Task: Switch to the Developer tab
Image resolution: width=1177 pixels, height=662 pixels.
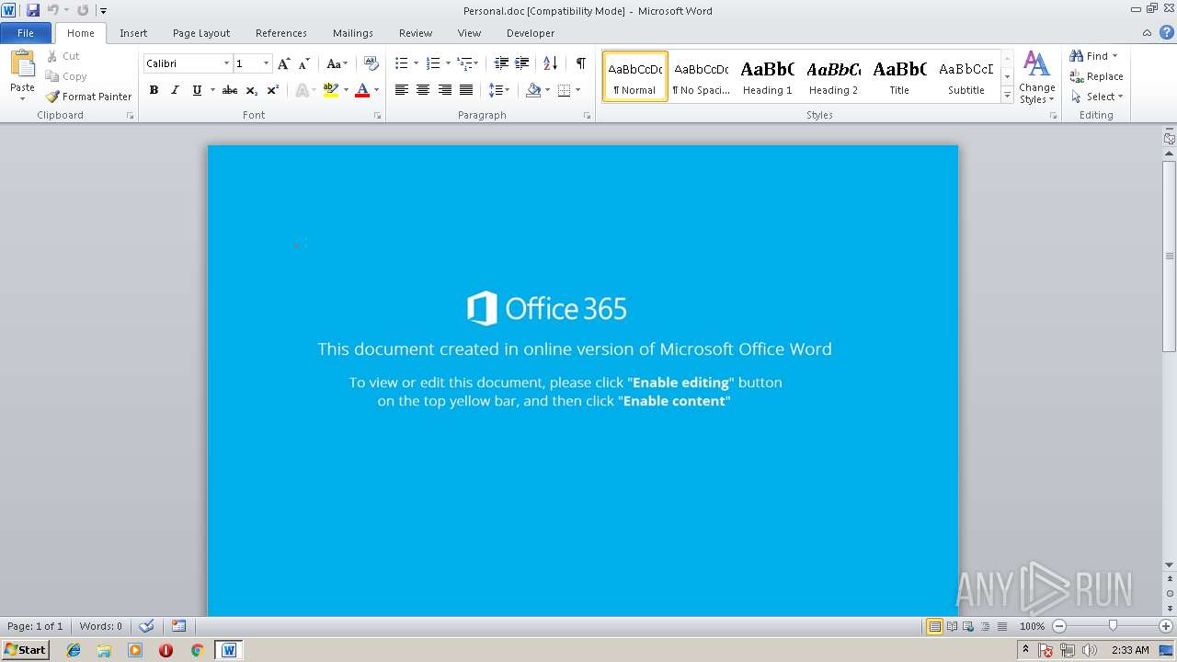Action: [531, 33]
